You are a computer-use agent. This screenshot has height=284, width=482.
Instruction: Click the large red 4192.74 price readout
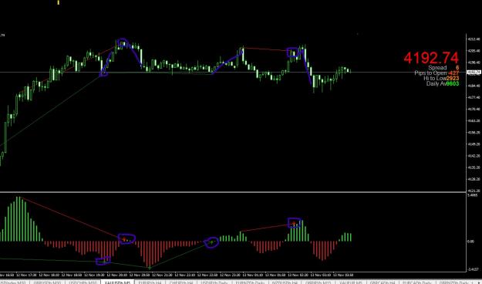pyautogui.click(x=431, y=58)
